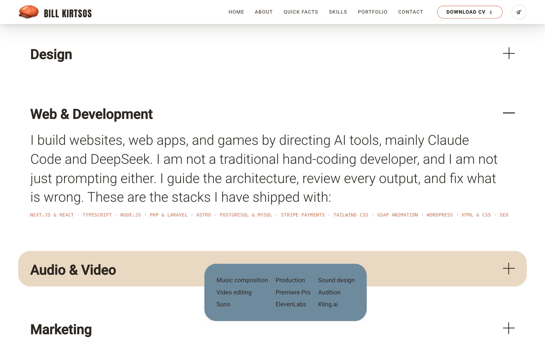Click the 'STRIPE PAYMENTS' stack tag
Image resolution: width=545 pixels, height=340 pixels.
tap(303, 215)
